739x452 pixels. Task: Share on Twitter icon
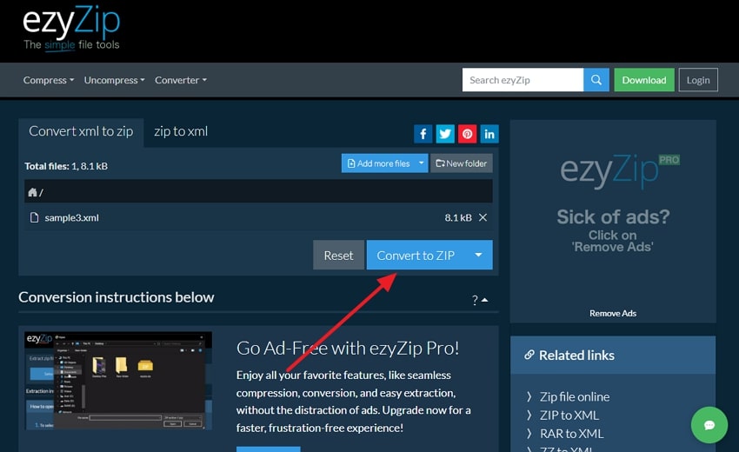point(445,134)
